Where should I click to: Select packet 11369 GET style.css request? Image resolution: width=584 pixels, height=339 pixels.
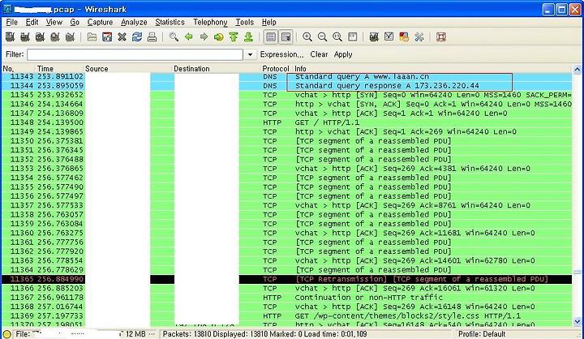[x=287, y=316]
